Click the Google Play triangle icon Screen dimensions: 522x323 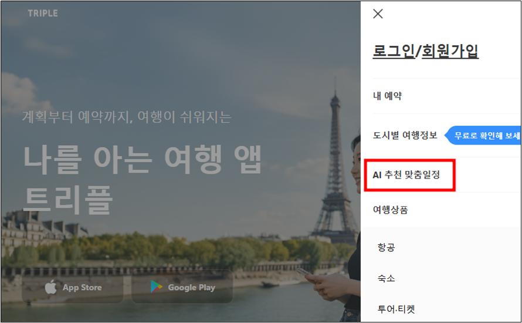coord(156,287)
